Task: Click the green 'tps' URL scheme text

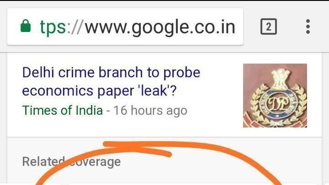Action: (53, 27)
